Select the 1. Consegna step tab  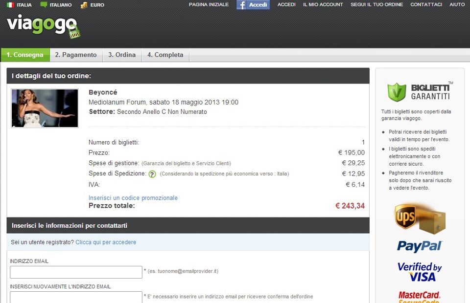tap(25, 55)
